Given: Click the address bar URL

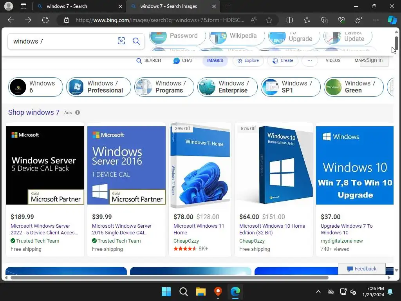Looking at the screenshot, I should tap(160, 20).
